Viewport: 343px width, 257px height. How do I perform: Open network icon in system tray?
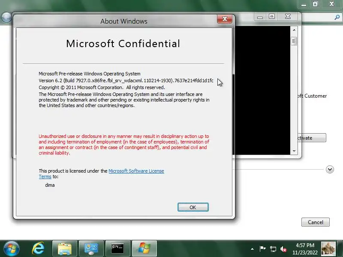coord(273,249)
